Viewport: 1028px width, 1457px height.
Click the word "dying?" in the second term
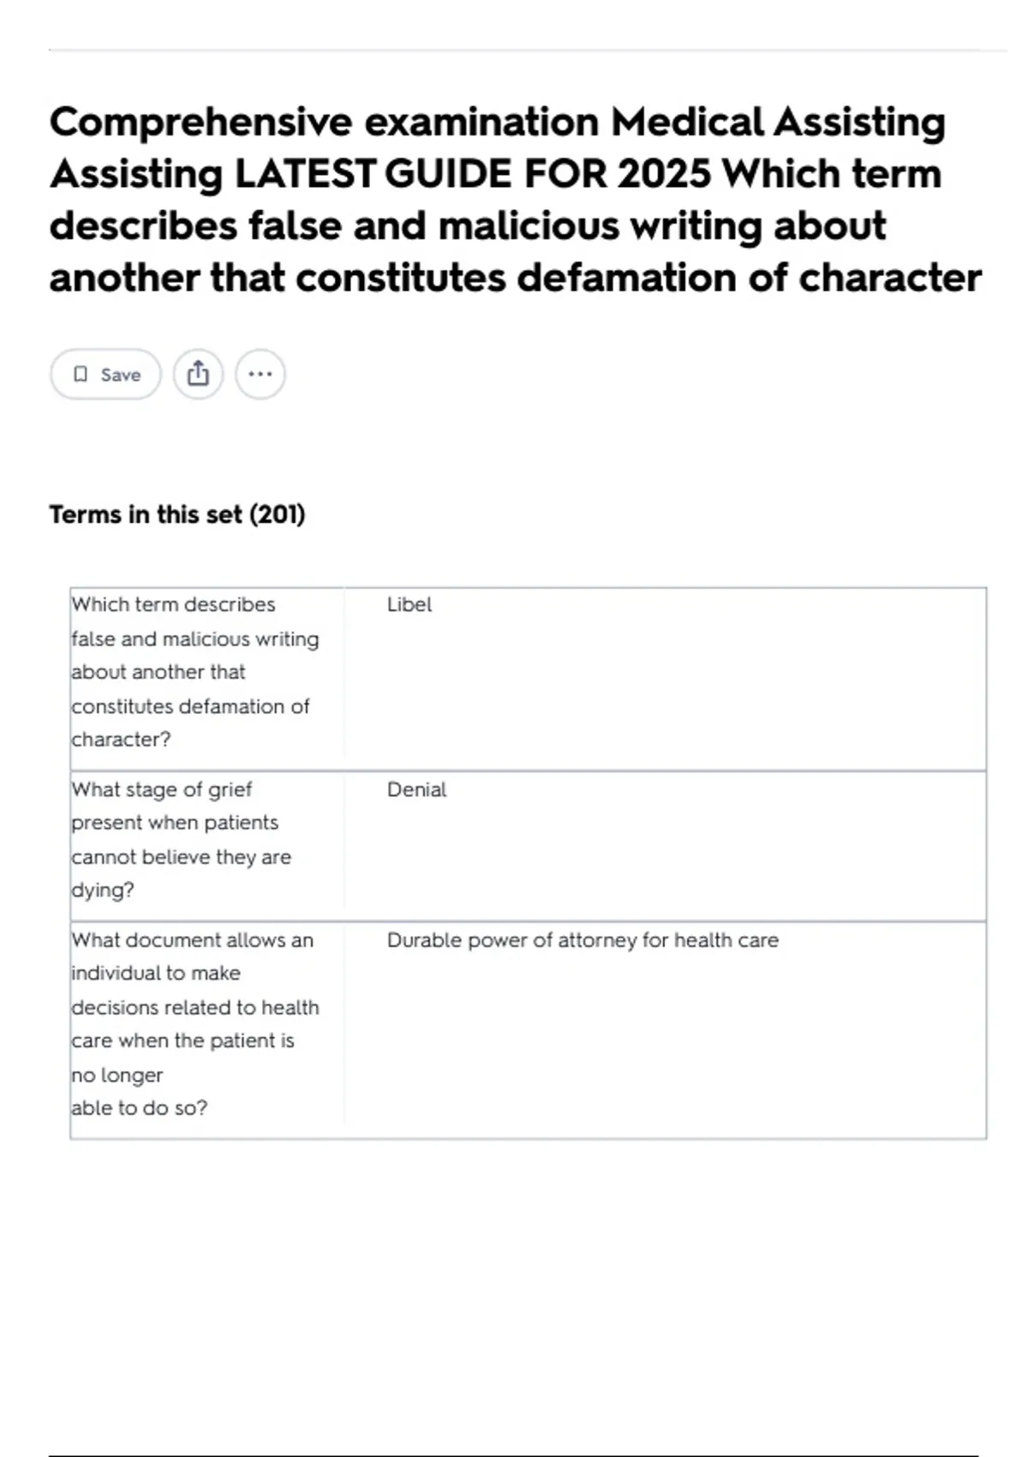click(103, 890)
